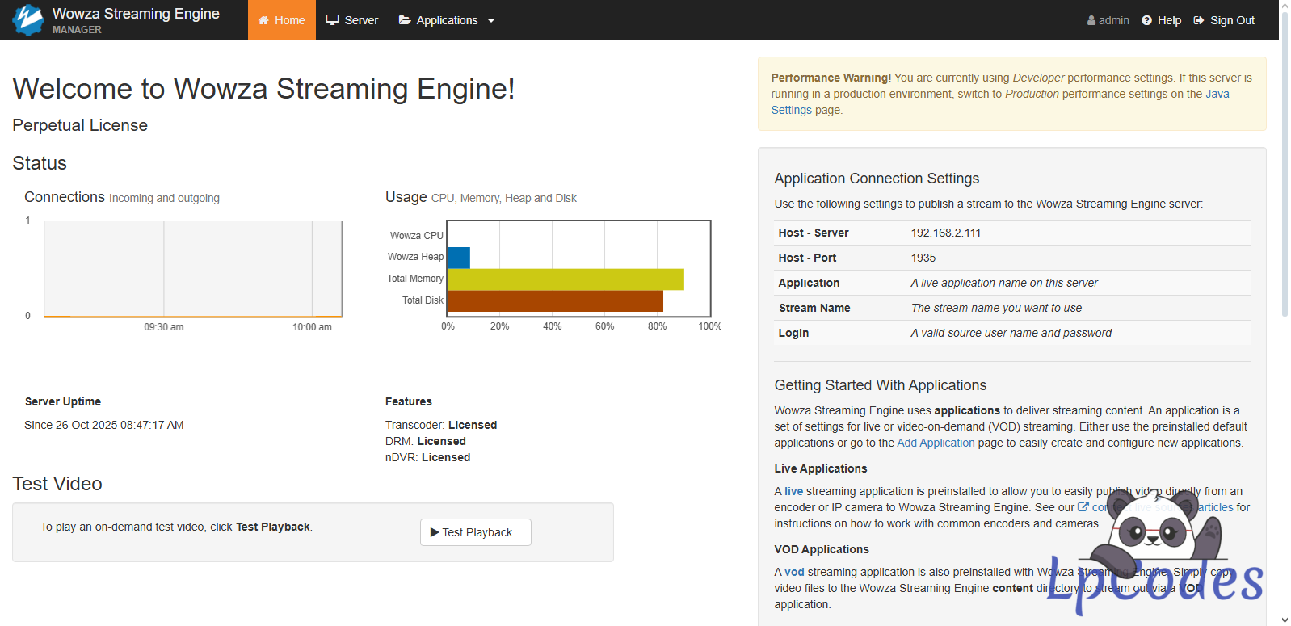
Task: Click the Home house icon
Action: click(x=263, y=20)
